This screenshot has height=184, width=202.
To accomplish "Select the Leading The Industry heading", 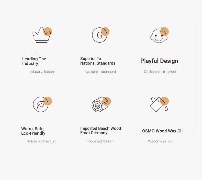I will click(x=34, y=61).
